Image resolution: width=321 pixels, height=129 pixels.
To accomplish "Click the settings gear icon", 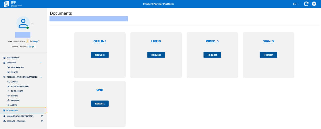I will point(314,4).
